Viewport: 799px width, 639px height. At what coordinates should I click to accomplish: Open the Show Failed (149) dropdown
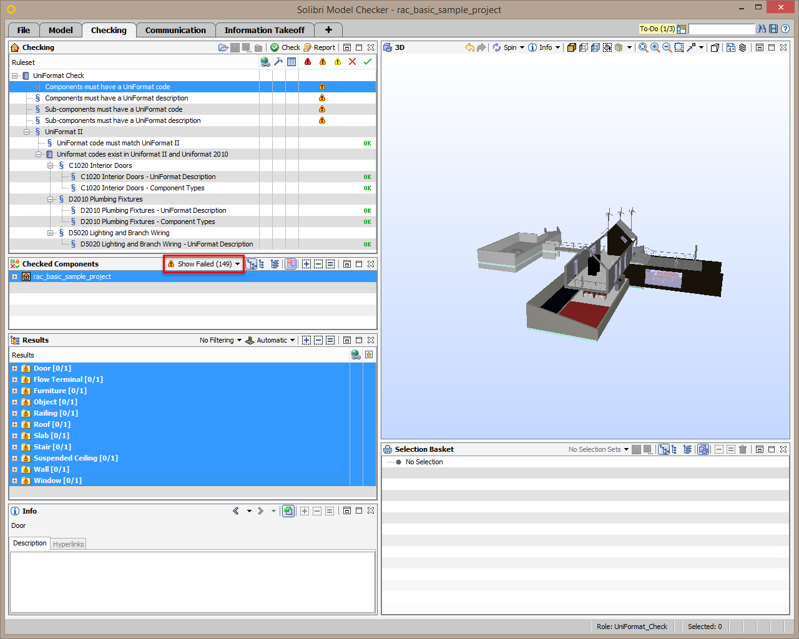click(x=204, y=264)
